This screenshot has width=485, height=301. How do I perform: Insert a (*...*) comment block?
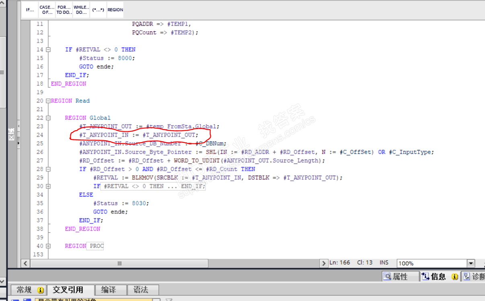pos(98,10)
